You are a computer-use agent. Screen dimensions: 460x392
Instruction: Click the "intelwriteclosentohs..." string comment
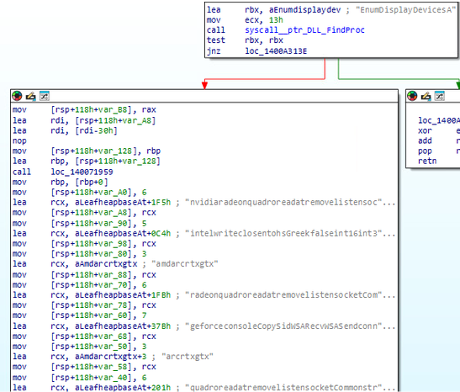(x=290, y=234)
